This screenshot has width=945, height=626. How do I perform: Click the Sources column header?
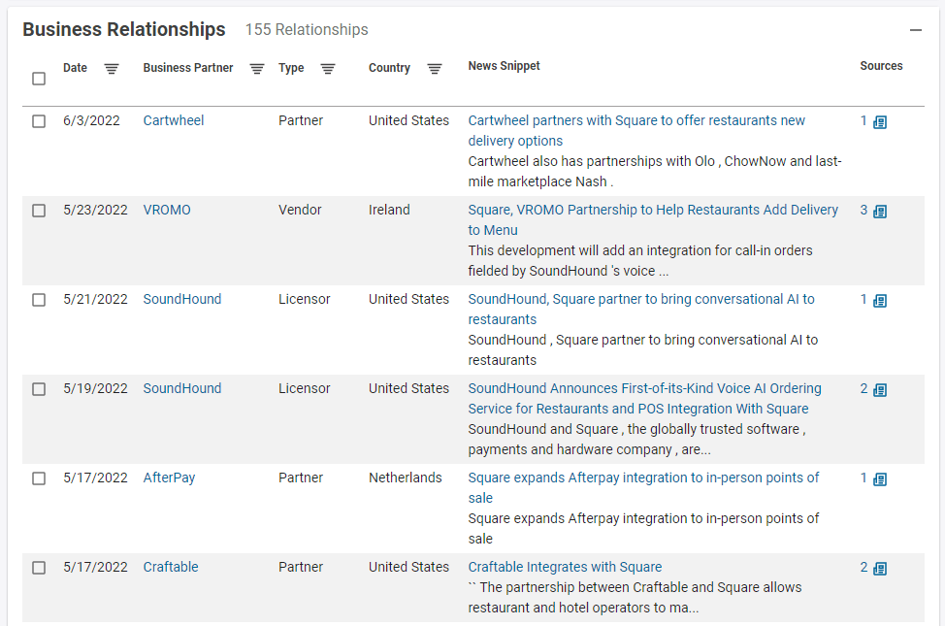tap(881, 66)
